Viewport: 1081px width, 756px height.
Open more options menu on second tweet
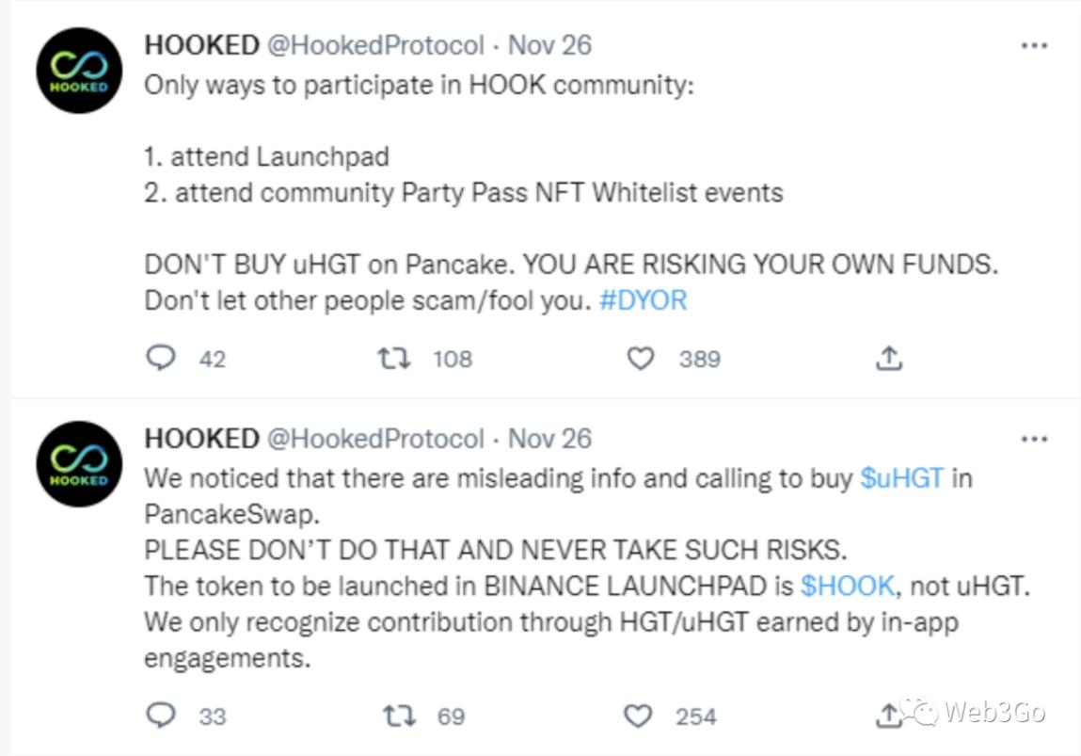coord(1034,439)
